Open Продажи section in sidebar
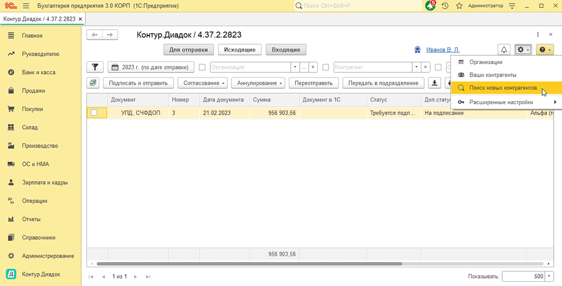Viewport: 562px width, 286px height. [41, 91]
